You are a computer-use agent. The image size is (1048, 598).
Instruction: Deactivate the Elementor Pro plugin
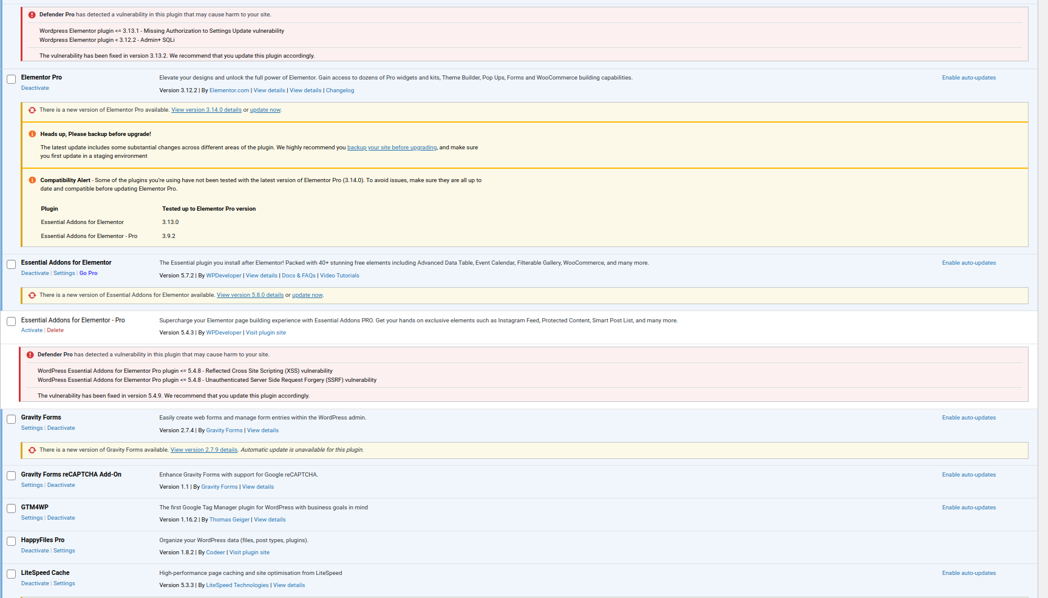pyautogui.click(x=35, y=88)
